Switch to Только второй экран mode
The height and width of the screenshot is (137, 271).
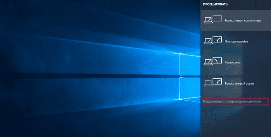tap(239, 83)
